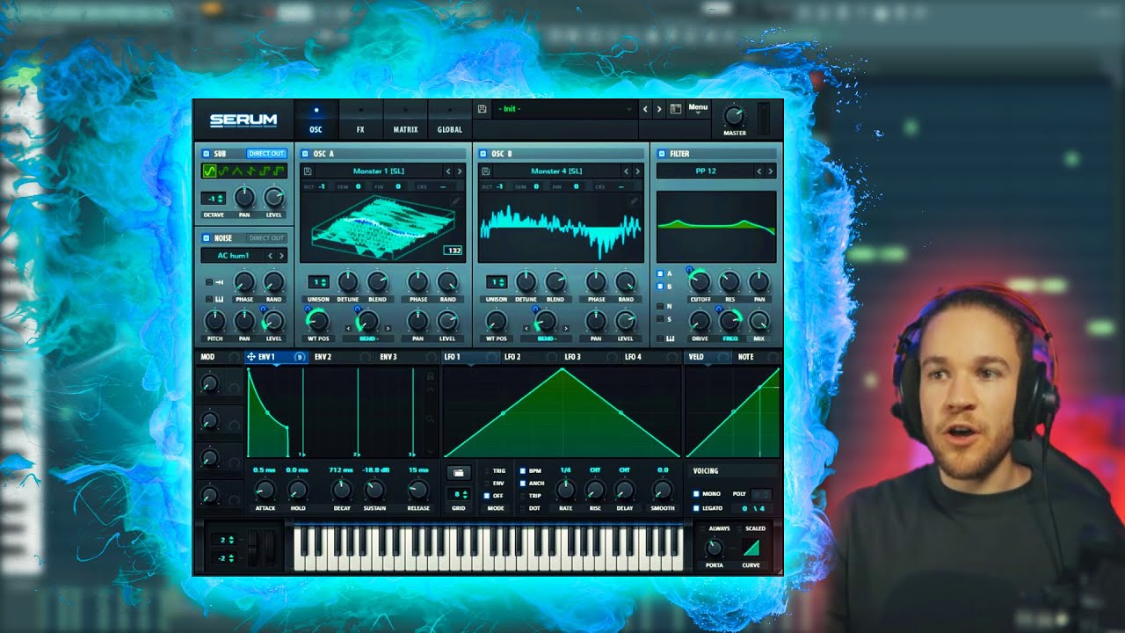
Task: Click the Porta knob
Action: coord(715,548)
